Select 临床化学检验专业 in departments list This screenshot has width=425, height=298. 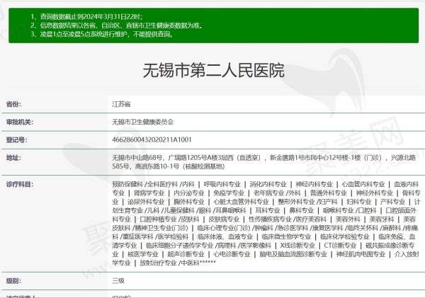(345, 237)
